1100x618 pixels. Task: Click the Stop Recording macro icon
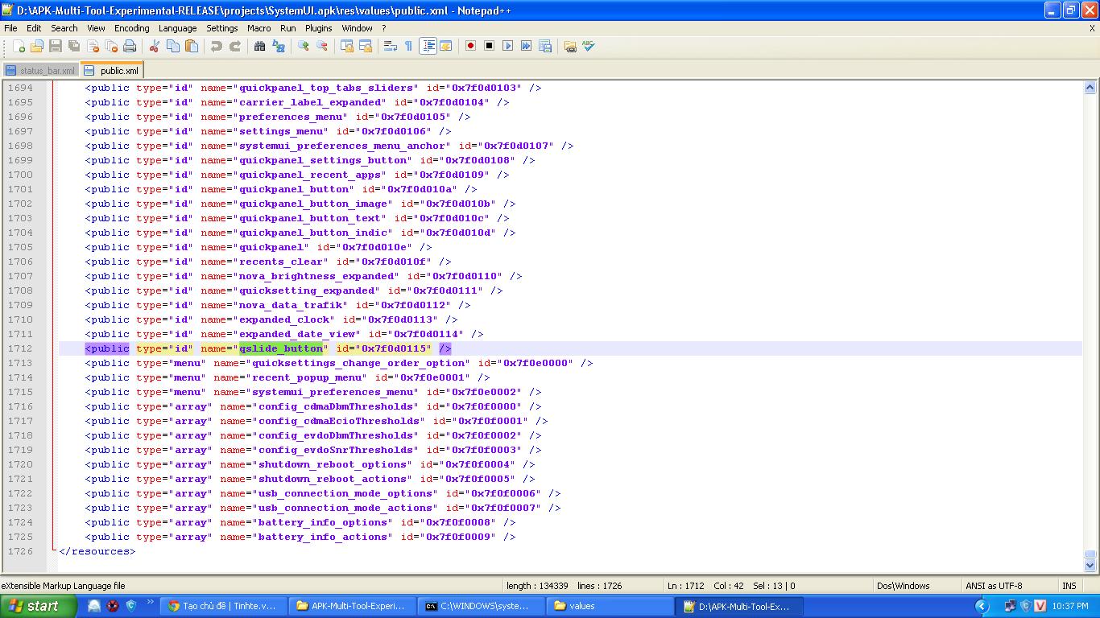(x=490, y=47)
